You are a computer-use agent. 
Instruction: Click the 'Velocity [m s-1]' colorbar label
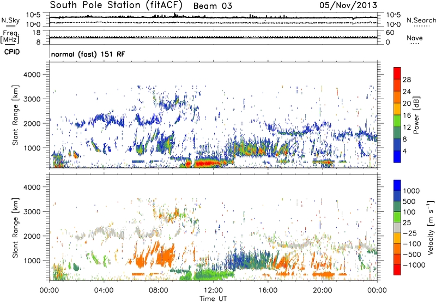click(431, 227)
